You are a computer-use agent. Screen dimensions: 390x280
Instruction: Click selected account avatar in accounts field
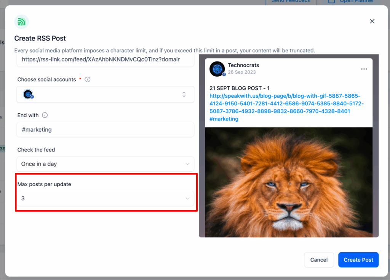click(28, 94)
